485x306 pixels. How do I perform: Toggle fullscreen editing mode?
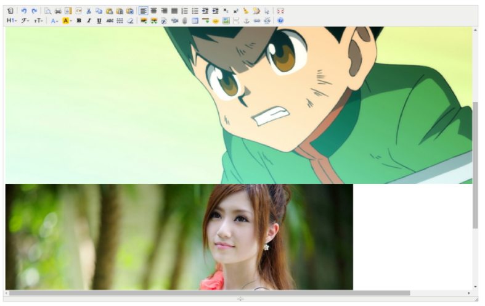(280, 11)
